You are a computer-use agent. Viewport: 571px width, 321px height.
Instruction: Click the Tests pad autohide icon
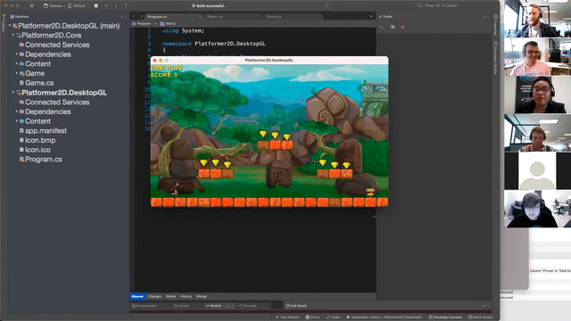pyautogui.click(x=484, y=17)
